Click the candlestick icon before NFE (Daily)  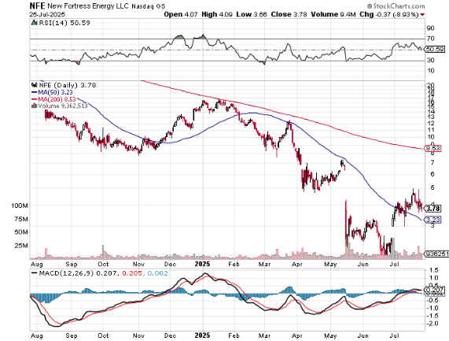pyautogui.click(x=35, y=85)
